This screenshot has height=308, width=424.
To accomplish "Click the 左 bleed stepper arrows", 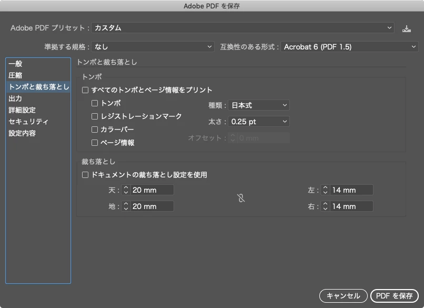I will tap(325, 190).
